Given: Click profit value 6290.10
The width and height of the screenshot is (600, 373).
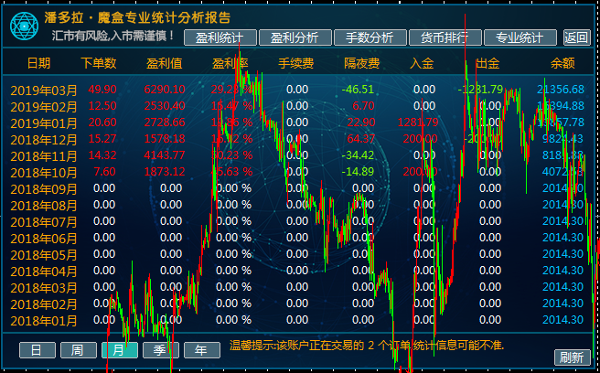Looking at the screenshot, I should (165, 90).
